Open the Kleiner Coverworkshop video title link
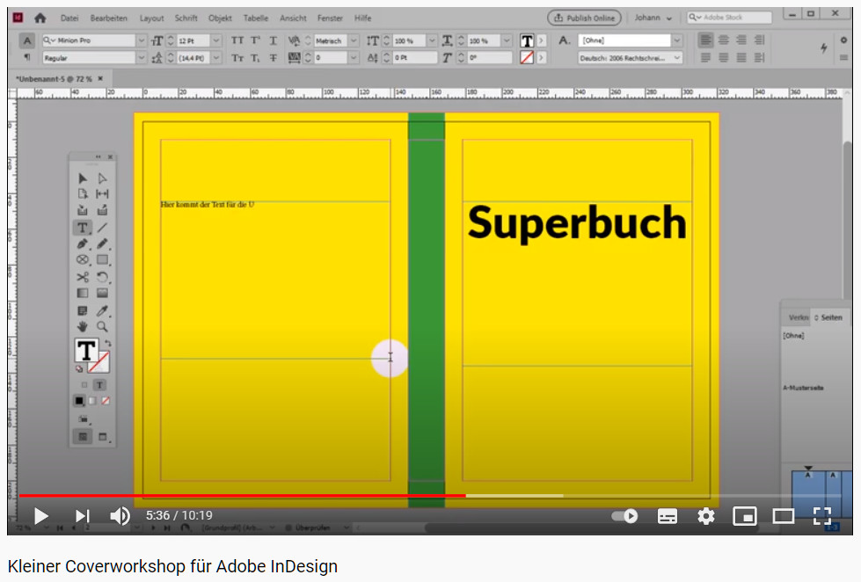 coord(174,566)
